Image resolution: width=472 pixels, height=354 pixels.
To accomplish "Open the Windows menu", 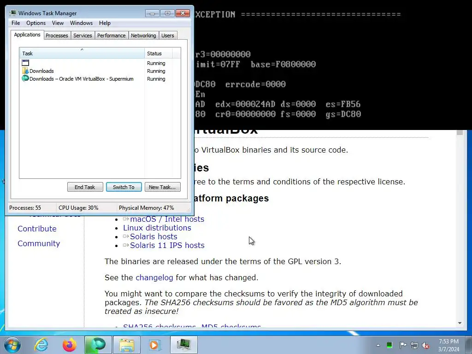I will (x=81, y=23).
